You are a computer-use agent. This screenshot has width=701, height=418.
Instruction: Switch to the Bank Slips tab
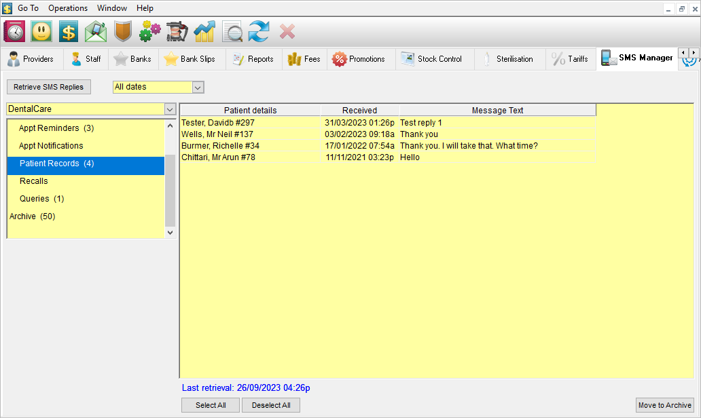pos(192,59)
